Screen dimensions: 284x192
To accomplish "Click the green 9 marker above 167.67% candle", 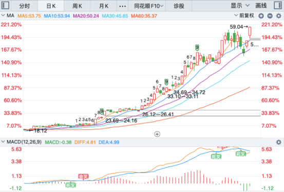I will [x=197, y=47].
